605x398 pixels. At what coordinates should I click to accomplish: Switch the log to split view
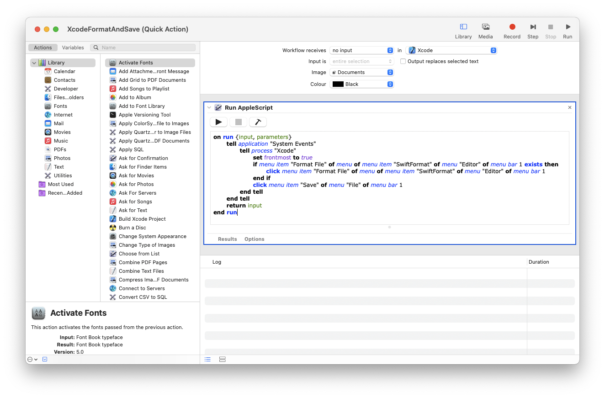click(x=222, y=359)
